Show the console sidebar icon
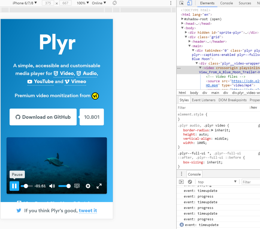This screenshot has height=229, width=260. coord(182,182)
